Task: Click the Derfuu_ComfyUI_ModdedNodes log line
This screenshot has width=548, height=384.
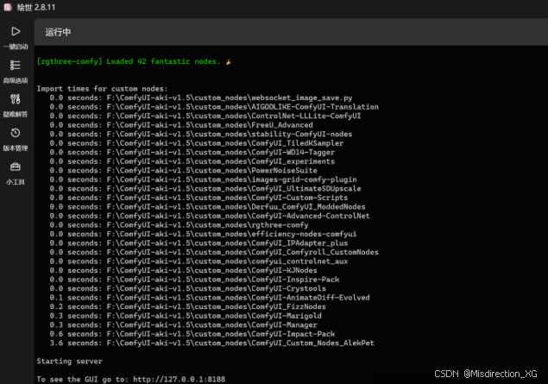Action: pyautogui.click(x=208, y=207)
